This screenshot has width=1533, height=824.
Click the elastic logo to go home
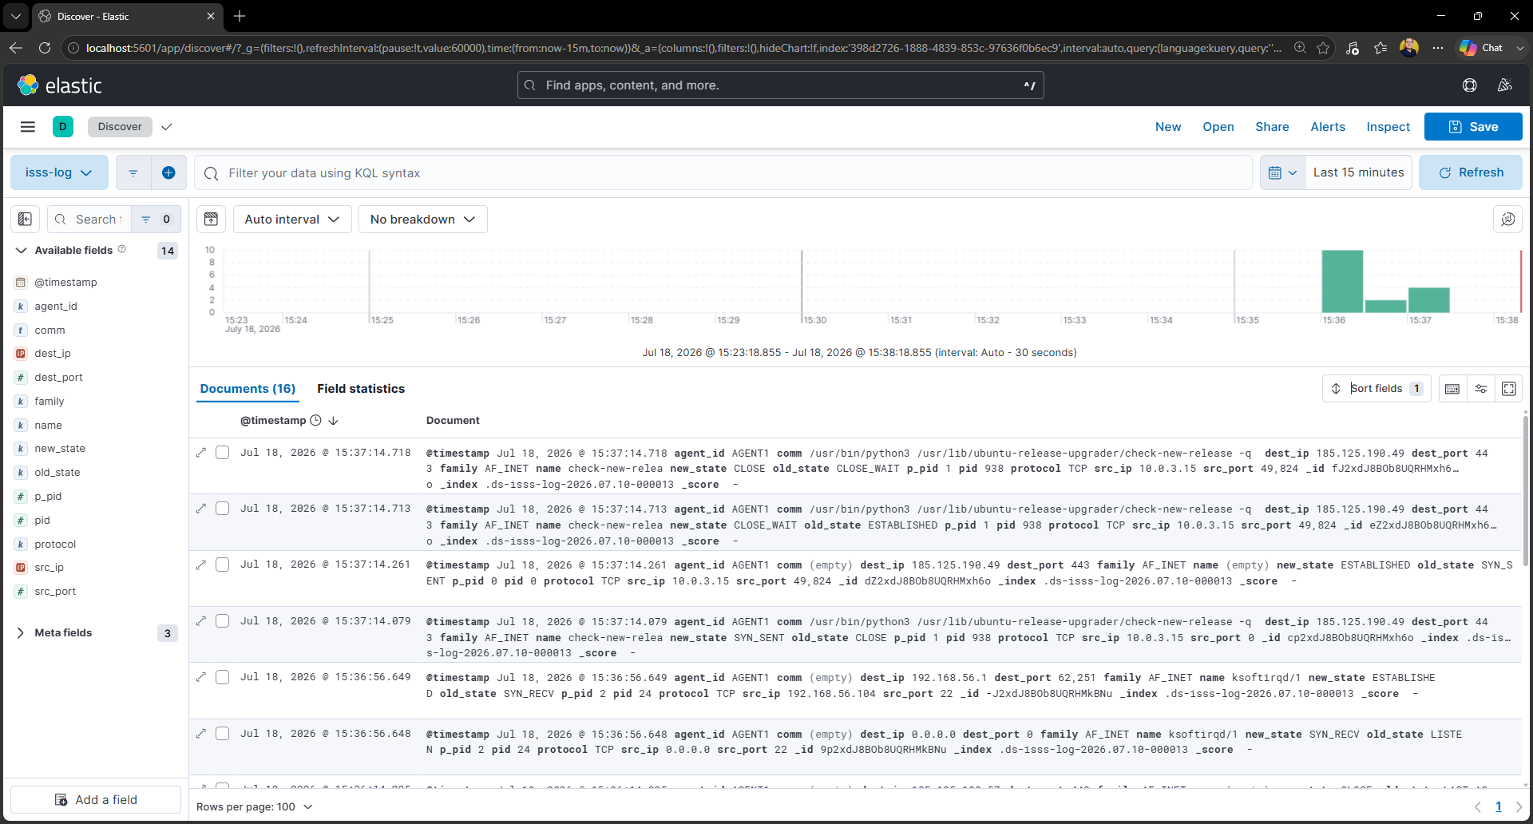60,85
